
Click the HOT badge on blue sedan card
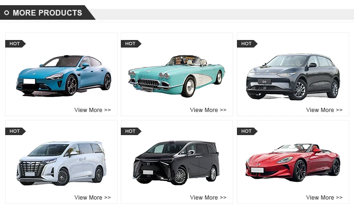[16, 44]
